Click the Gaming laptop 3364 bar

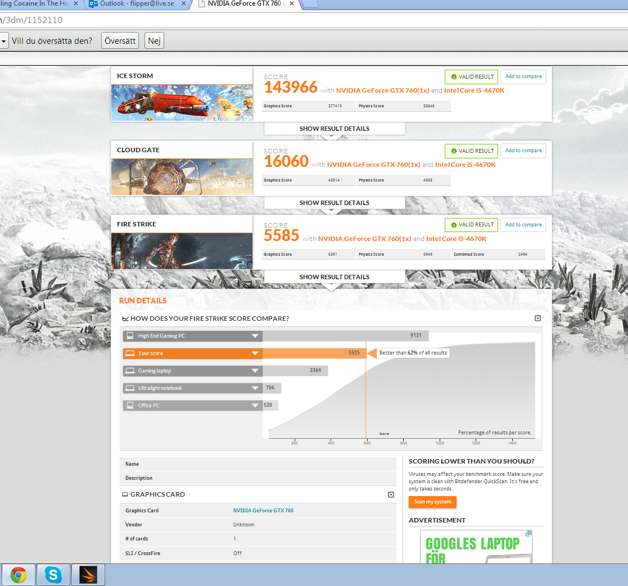295,370
